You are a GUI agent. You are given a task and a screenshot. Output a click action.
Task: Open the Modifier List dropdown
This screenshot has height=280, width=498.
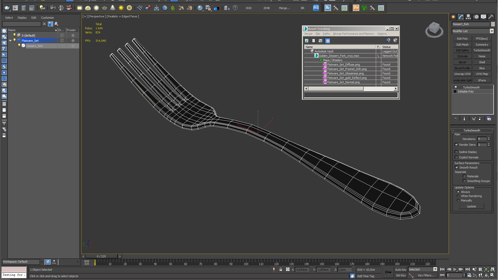(493, 31)
